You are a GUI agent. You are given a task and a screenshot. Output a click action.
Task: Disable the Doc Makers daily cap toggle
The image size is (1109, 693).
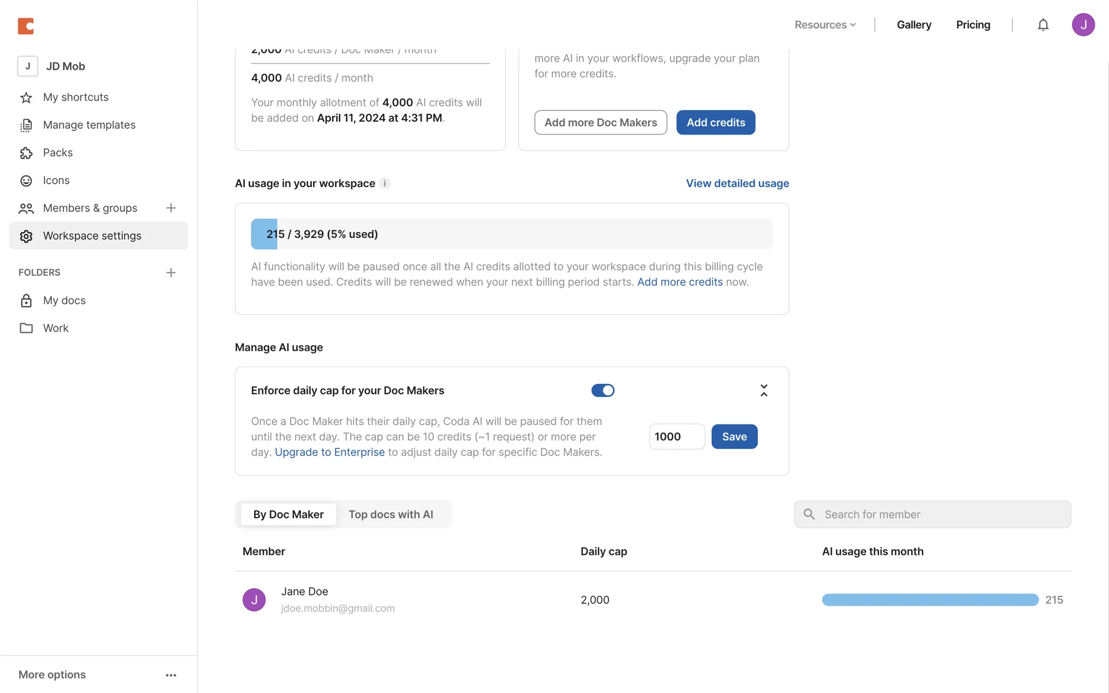point(602,390)
